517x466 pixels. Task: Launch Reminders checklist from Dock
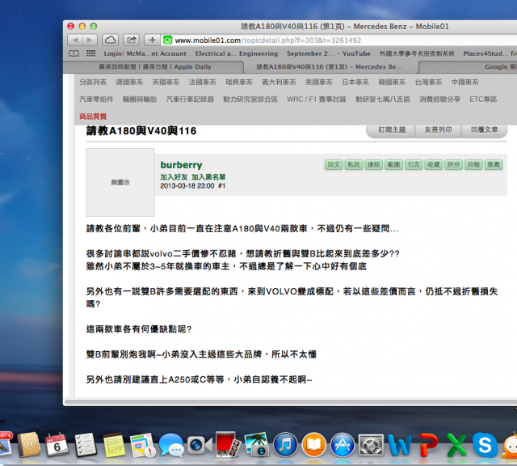coord(86,444)
